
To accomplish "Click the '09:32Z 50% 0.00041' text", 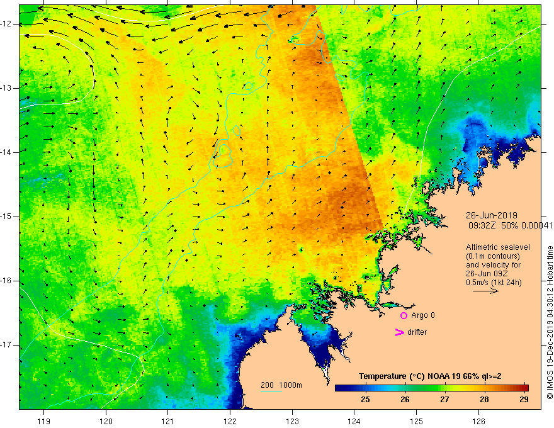I will click(x=510, y=225).
